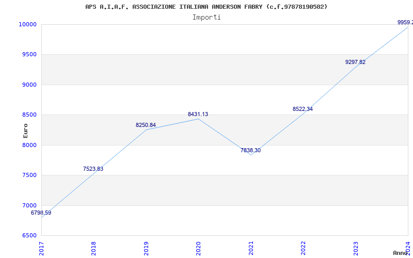Select the 8431.13 peak label
Viewport: 413px width, 258px height.
(x=198, y=114)
